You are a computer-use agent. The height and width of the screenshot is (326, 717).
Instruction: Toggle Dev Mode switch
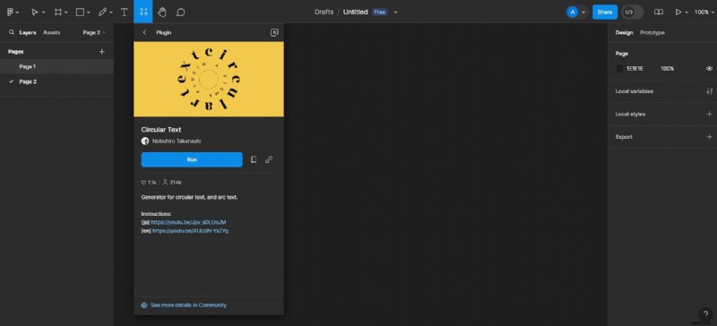coord(633,13)
